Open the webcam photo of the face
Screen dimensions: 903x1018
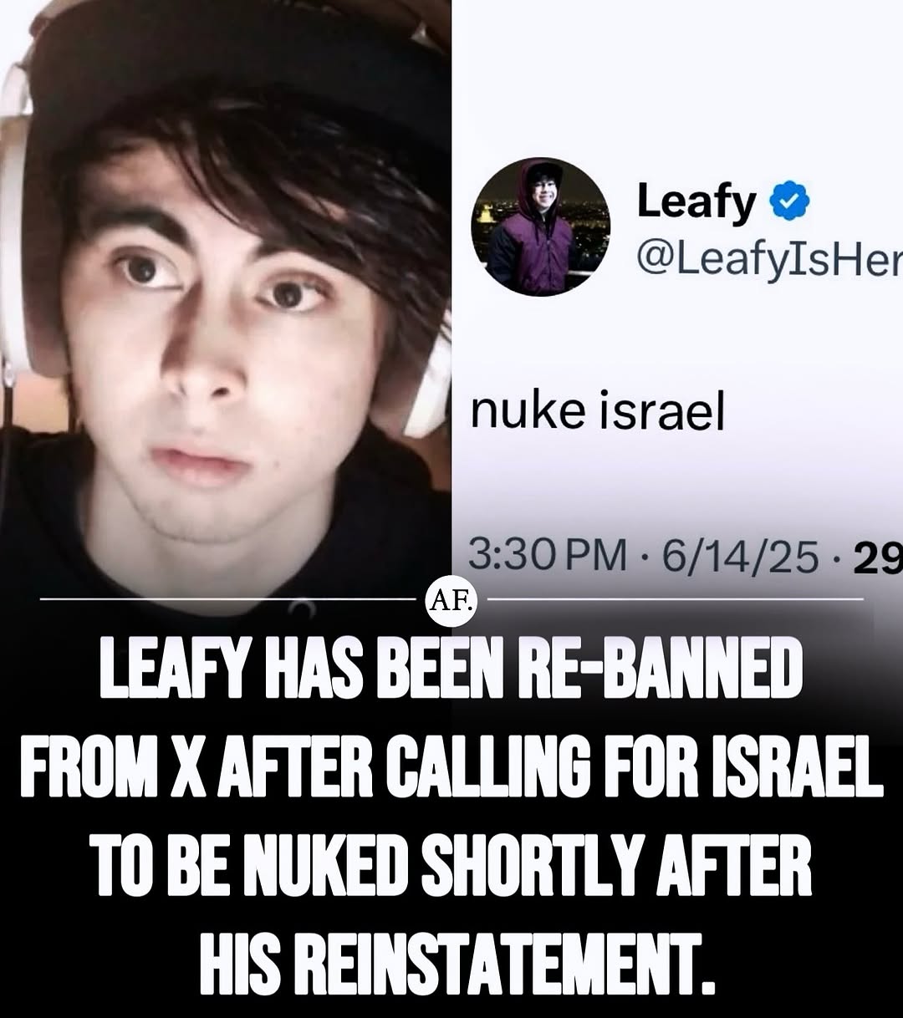click(226, 301)
